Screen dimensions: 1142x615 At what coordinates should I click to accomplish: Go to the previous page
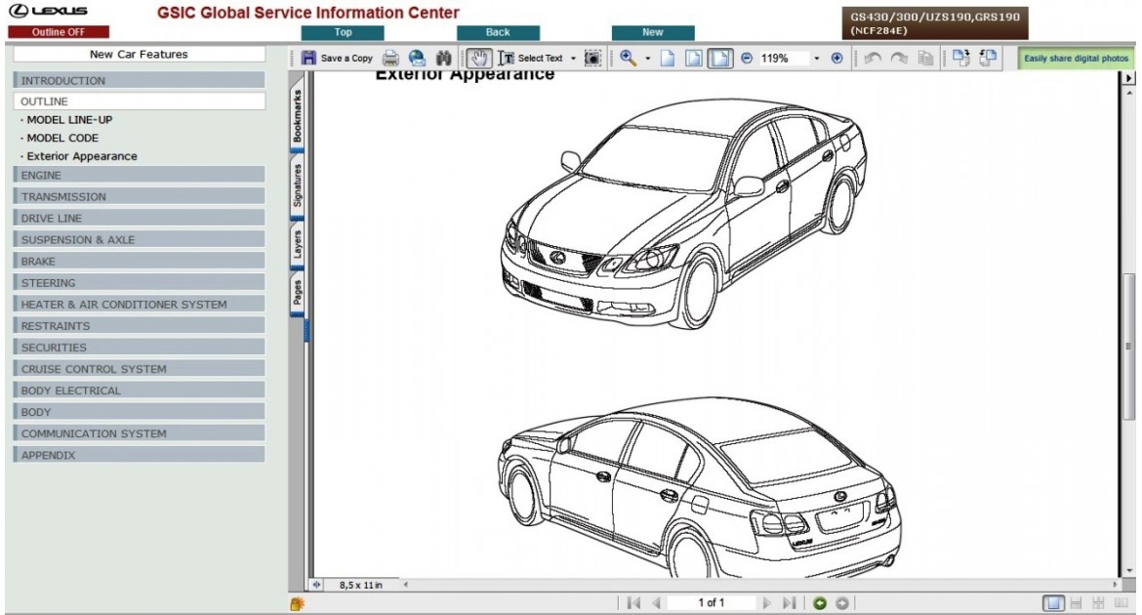(x=656, y=603)
